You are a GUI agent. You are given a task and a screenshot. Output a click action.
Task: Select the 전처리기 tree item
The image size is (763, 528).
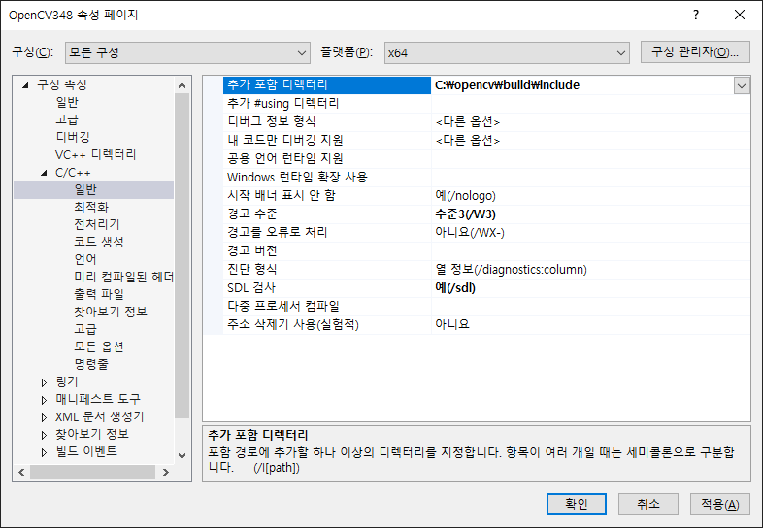[97, 225]
